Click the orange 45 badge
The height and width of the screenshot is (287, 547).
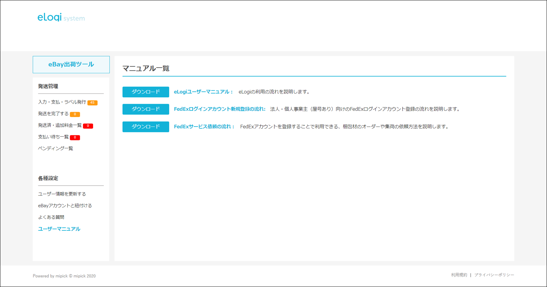[92, 102]
